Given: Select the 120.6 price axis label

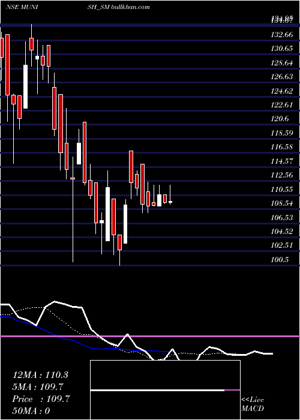Looking at the screenshot, I should pyautogui.click(x=280, y=119).
